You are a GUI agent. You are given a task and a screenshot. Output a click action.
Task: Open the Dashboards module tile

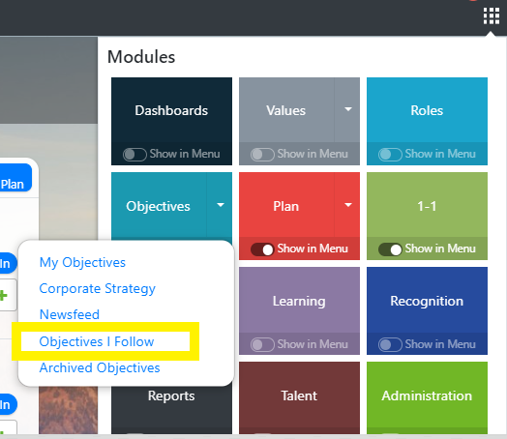point(171,110)
